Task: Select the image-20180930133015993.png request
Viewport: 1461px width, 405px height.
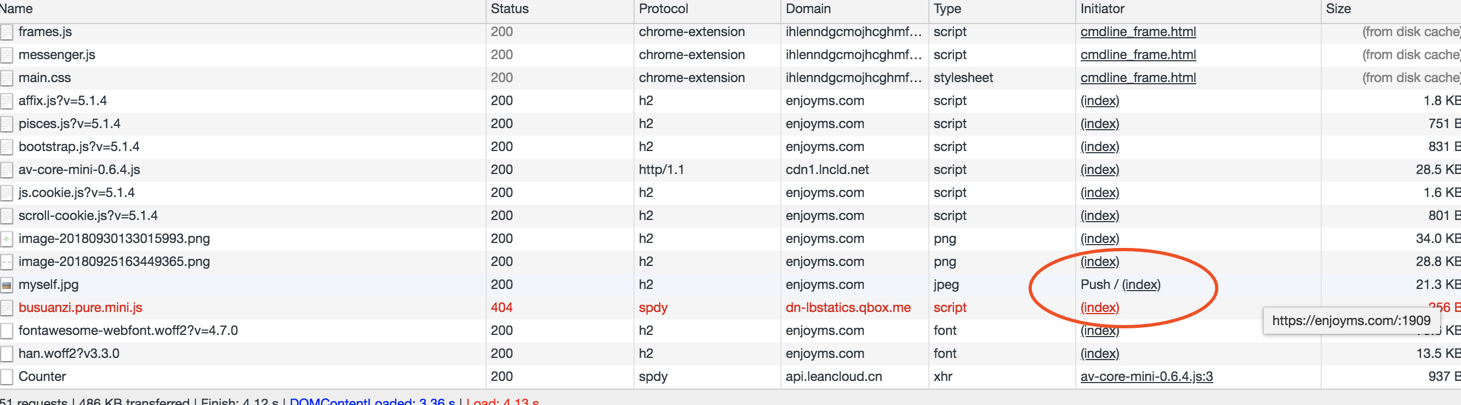Action: (x=114, y=239)
